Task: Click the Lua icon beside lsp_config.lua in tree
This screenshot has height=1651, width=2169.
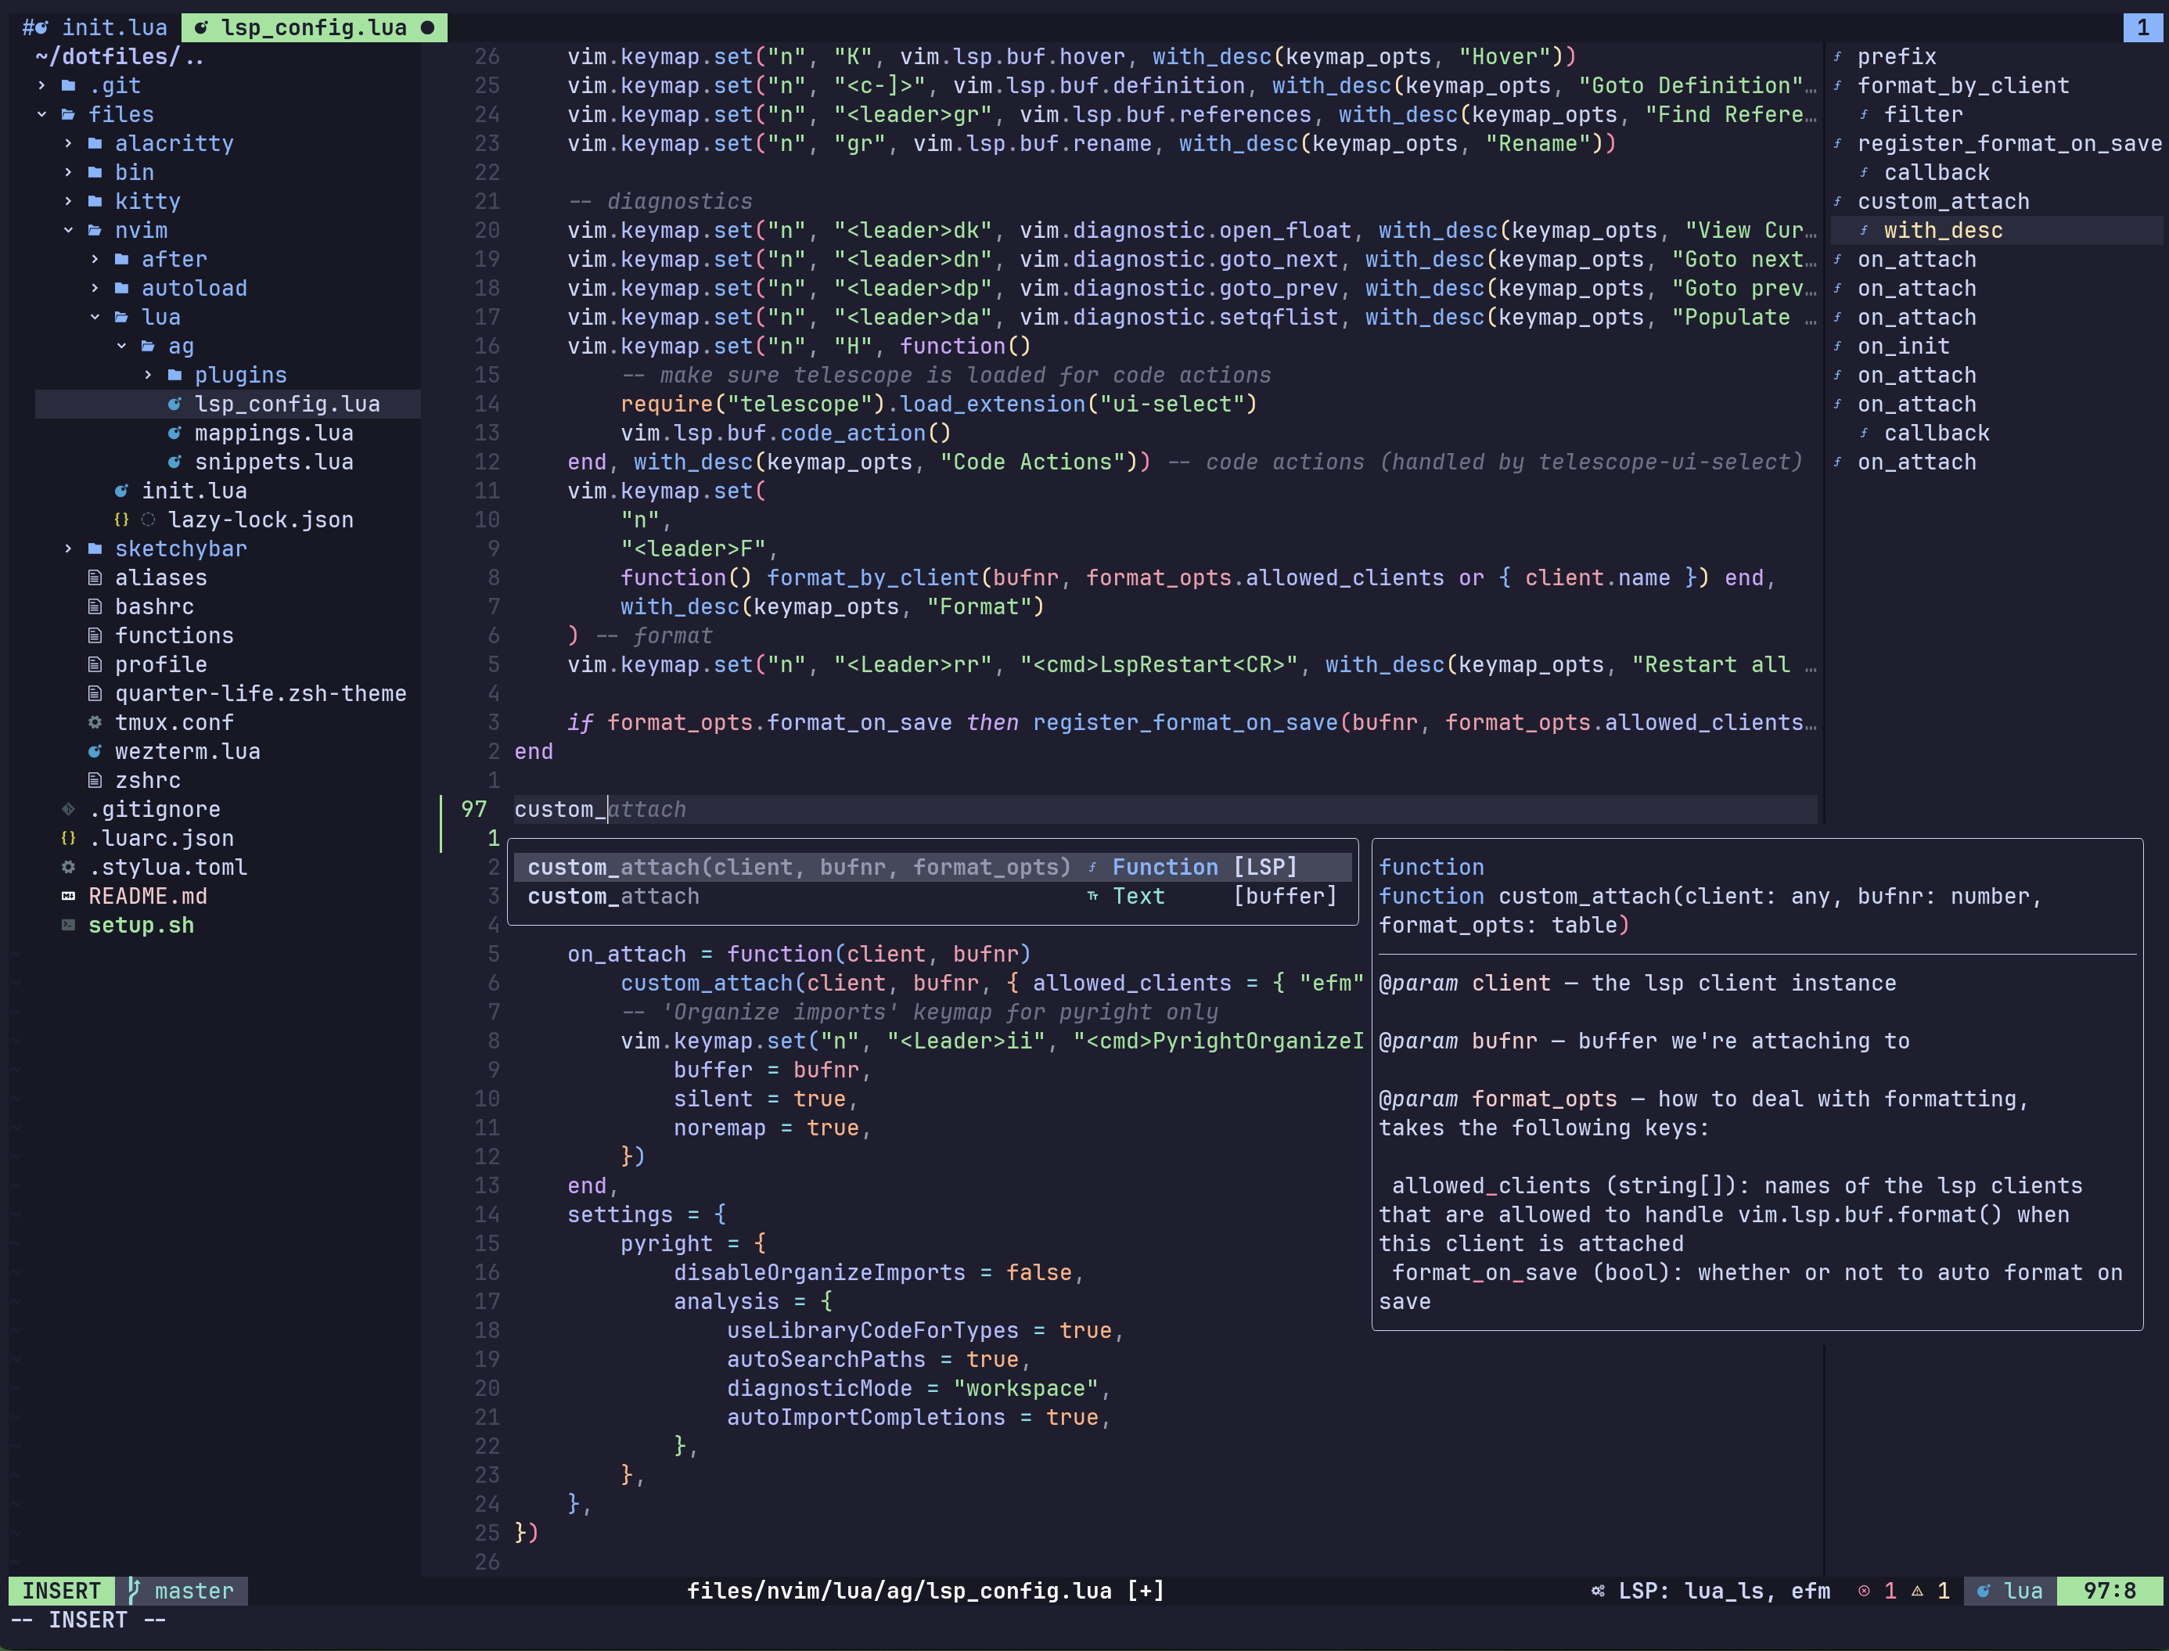Action: (174, 404)
